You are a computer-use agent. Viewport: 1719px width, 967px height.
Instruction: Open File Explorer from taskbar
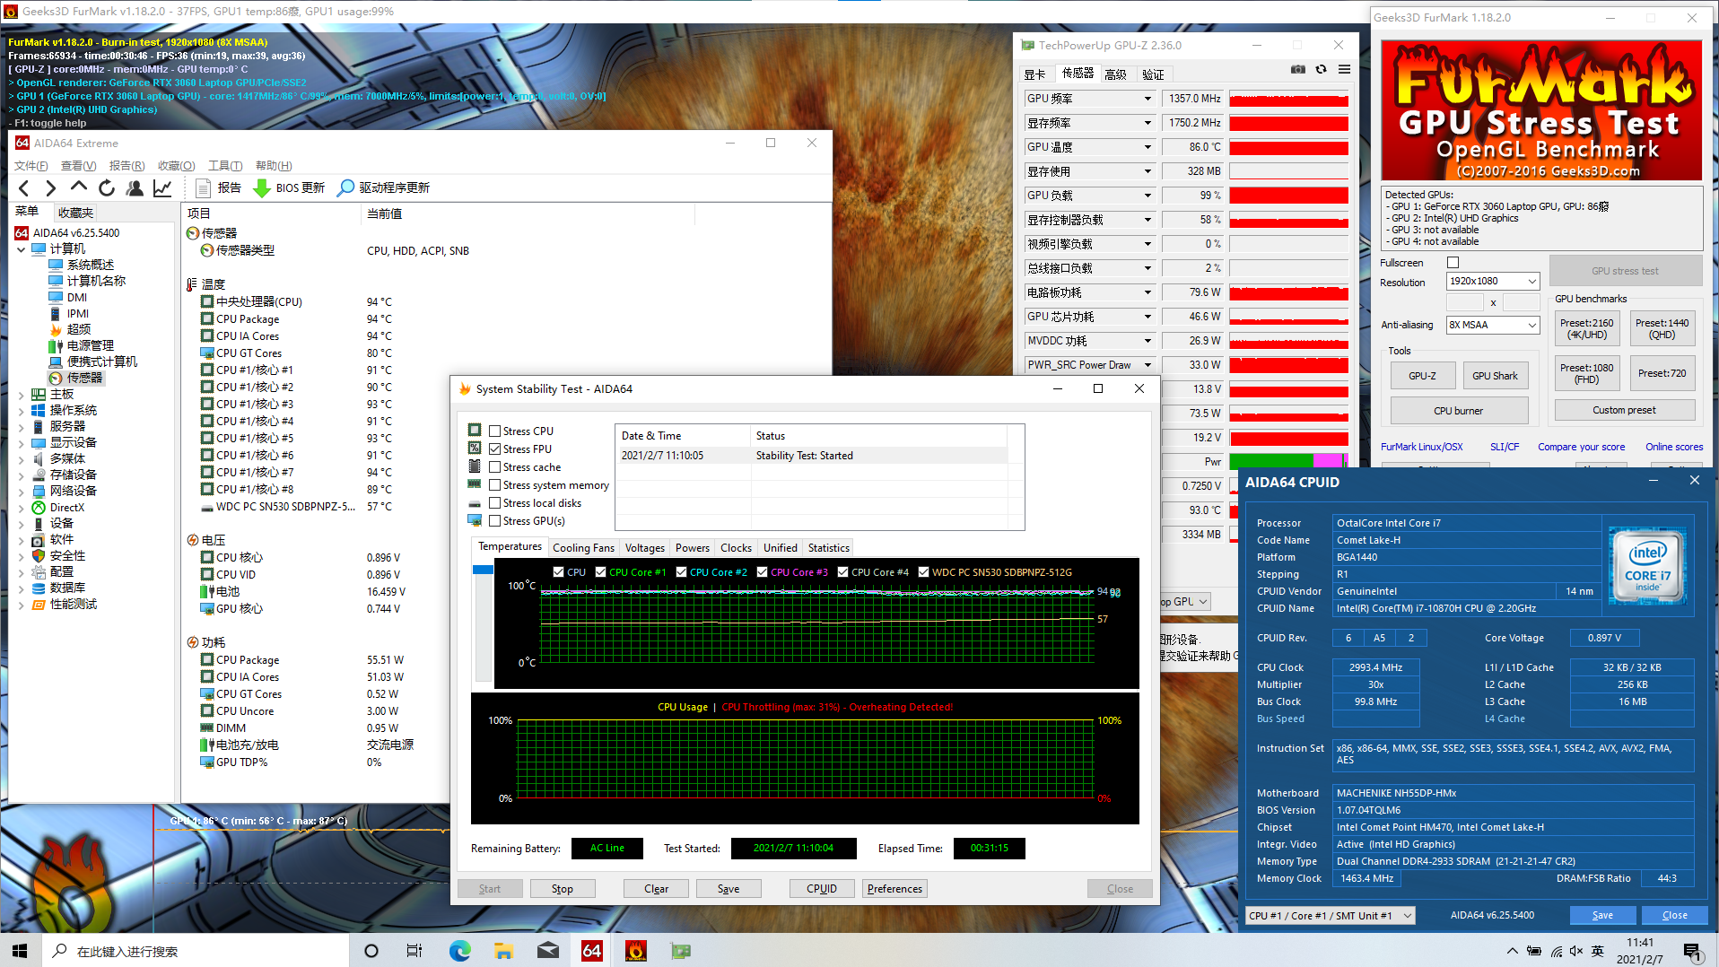(503, 951)
